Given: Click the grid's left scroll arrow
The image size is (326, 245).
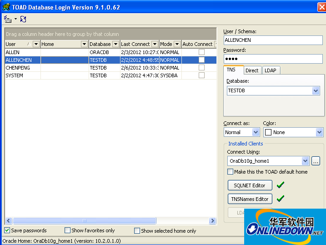Looking at the screenshot, I should point(9,220).
